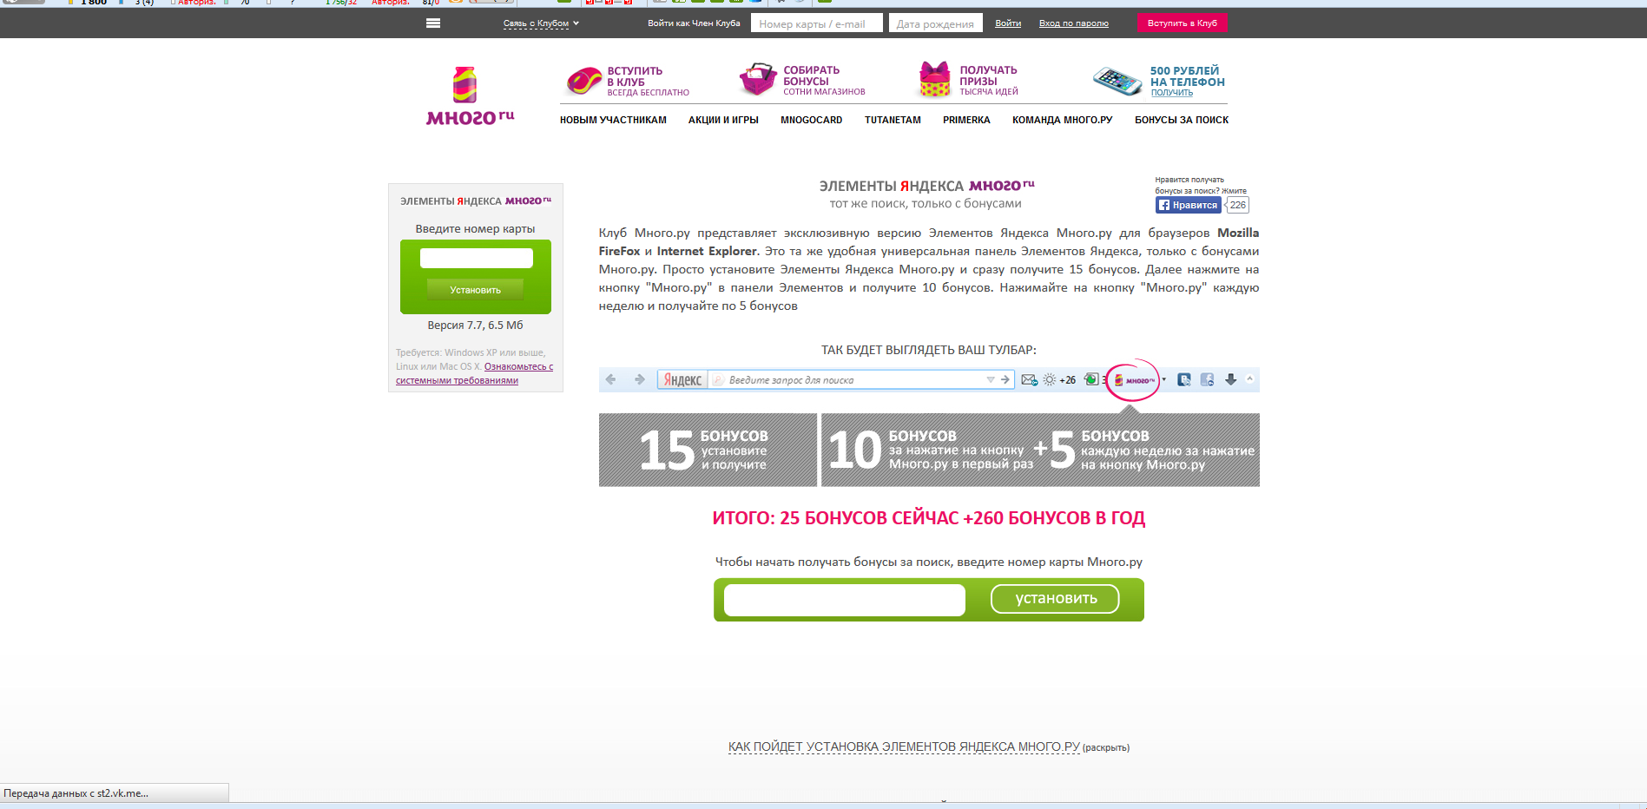
Task: Open Получать призы тысяча идей
Action: tap(989, 81)
